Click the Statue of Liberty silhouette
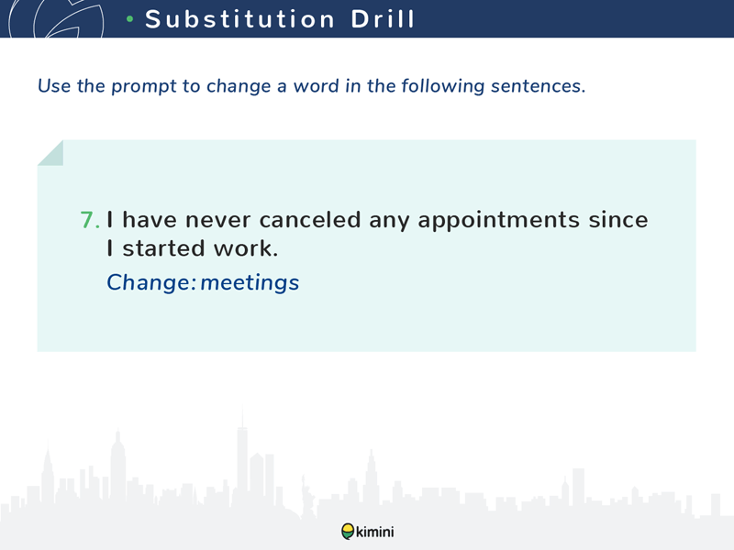This screenshot has height=550, width=734. 308,494
